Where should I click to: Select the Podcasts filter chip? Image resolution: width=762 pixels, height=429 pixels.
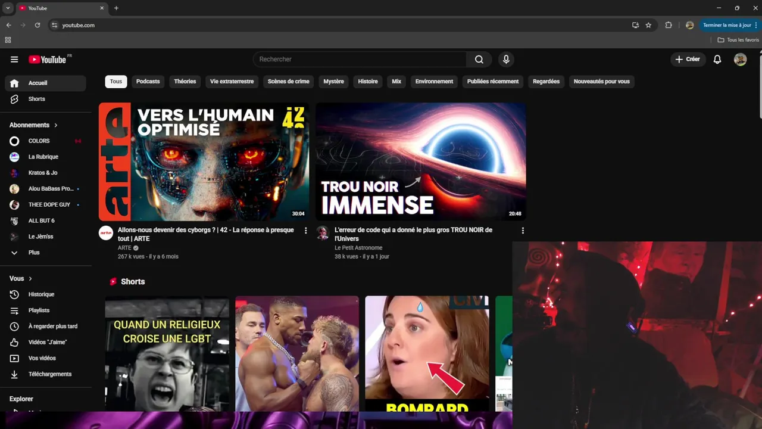pos(148,82)
